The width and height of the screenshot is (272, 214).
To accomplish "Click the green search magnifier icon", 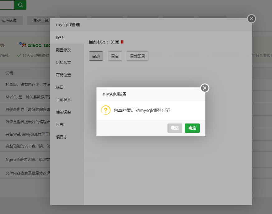I will click(21, 5).
